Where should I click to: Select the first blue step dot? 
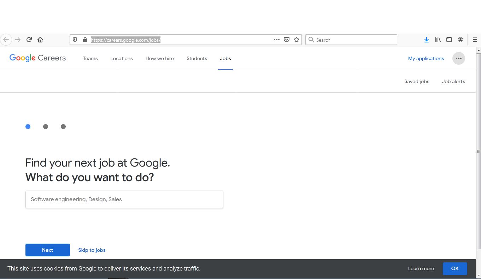pyautogui.click(x=28, y=127)
